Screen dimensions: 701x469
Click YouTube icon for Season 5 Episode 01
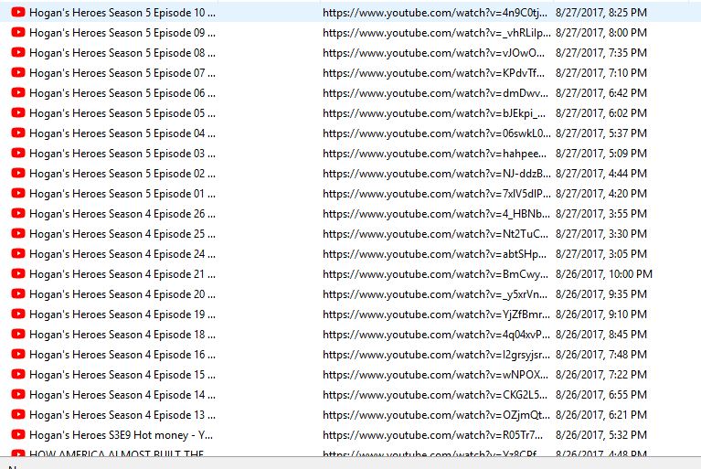tap(18, 193)
